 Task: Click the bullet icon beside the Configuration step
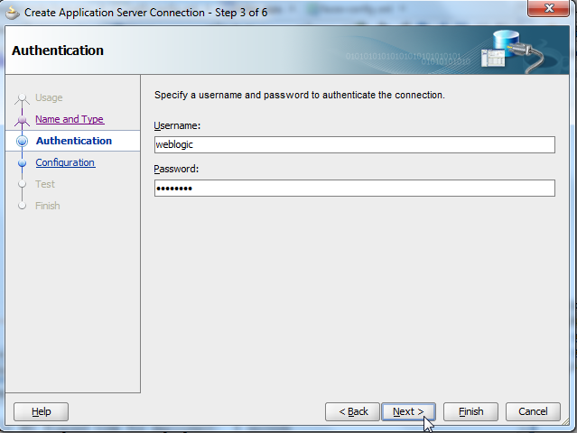point(23,163)
